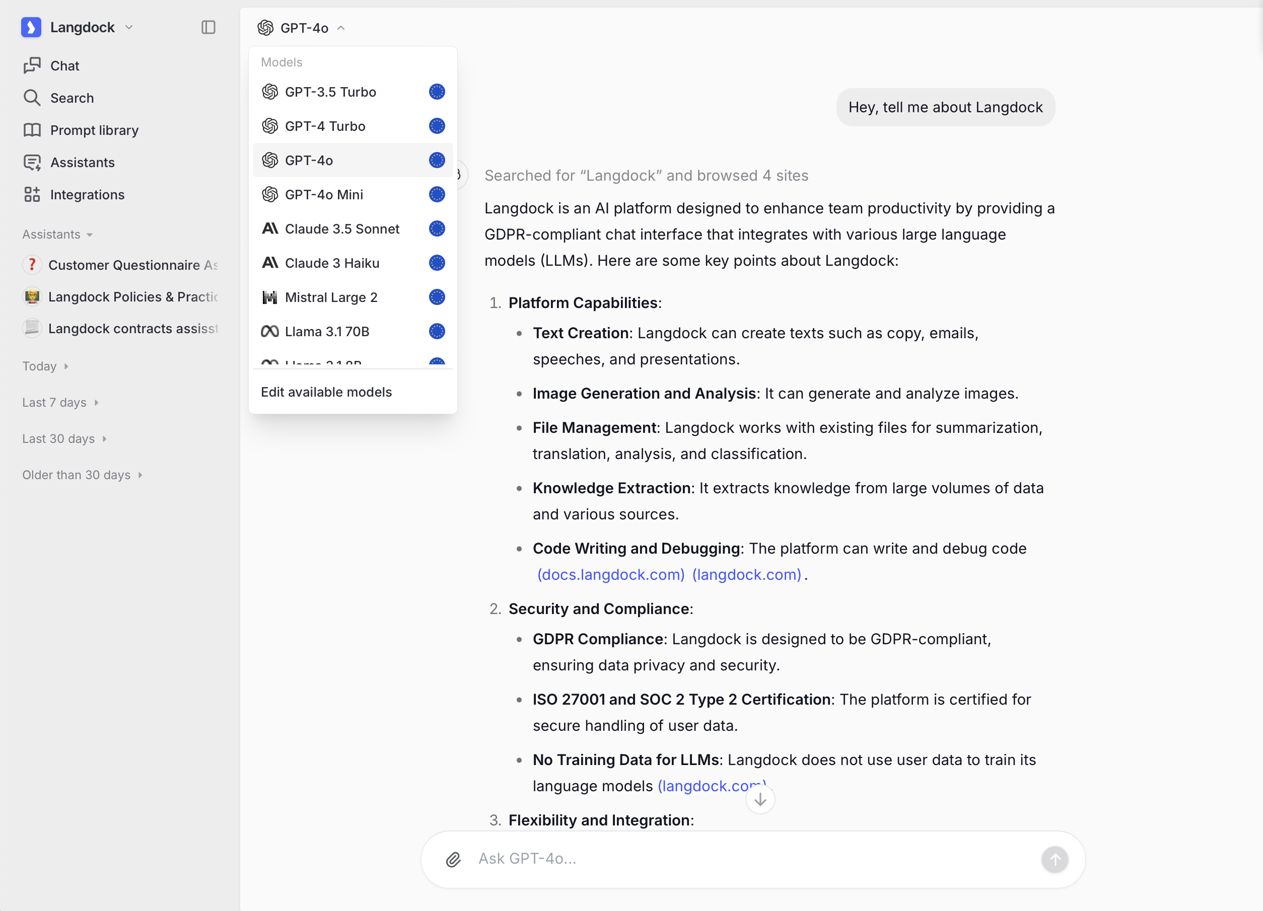Click the sidebar collapse panel icon
The width and height of the screenshot is (1263, 911).
click(208, 27)
